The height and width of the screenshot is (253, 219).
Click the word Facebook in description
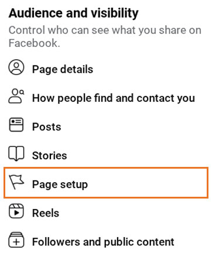(x=34, y=43)
